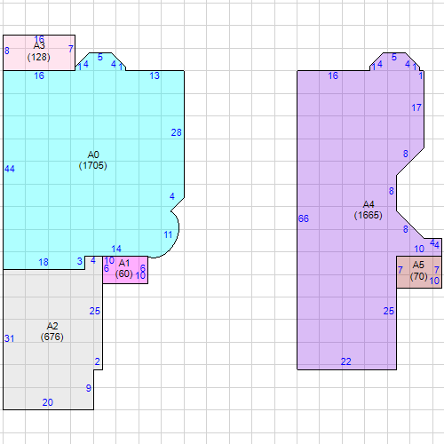Click the 13 dimension on A0's top edge

pyautogui.click(x=155, y=75)
